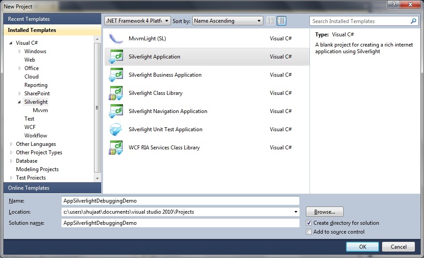This screenshot has height=258, width=424.
Task: Click the Silverlight Business Application icon
Action: click(116, 75)
